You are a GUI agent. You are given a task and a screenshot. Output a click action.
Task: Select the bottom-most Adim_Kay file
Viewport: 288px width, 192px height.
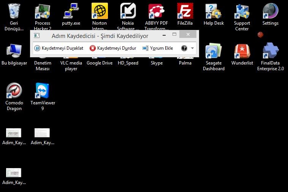14,173
